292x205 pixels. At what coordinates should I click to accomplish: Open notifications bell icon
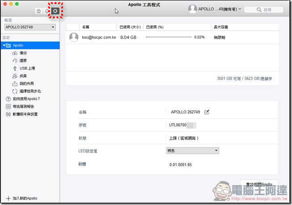(46, 11)
